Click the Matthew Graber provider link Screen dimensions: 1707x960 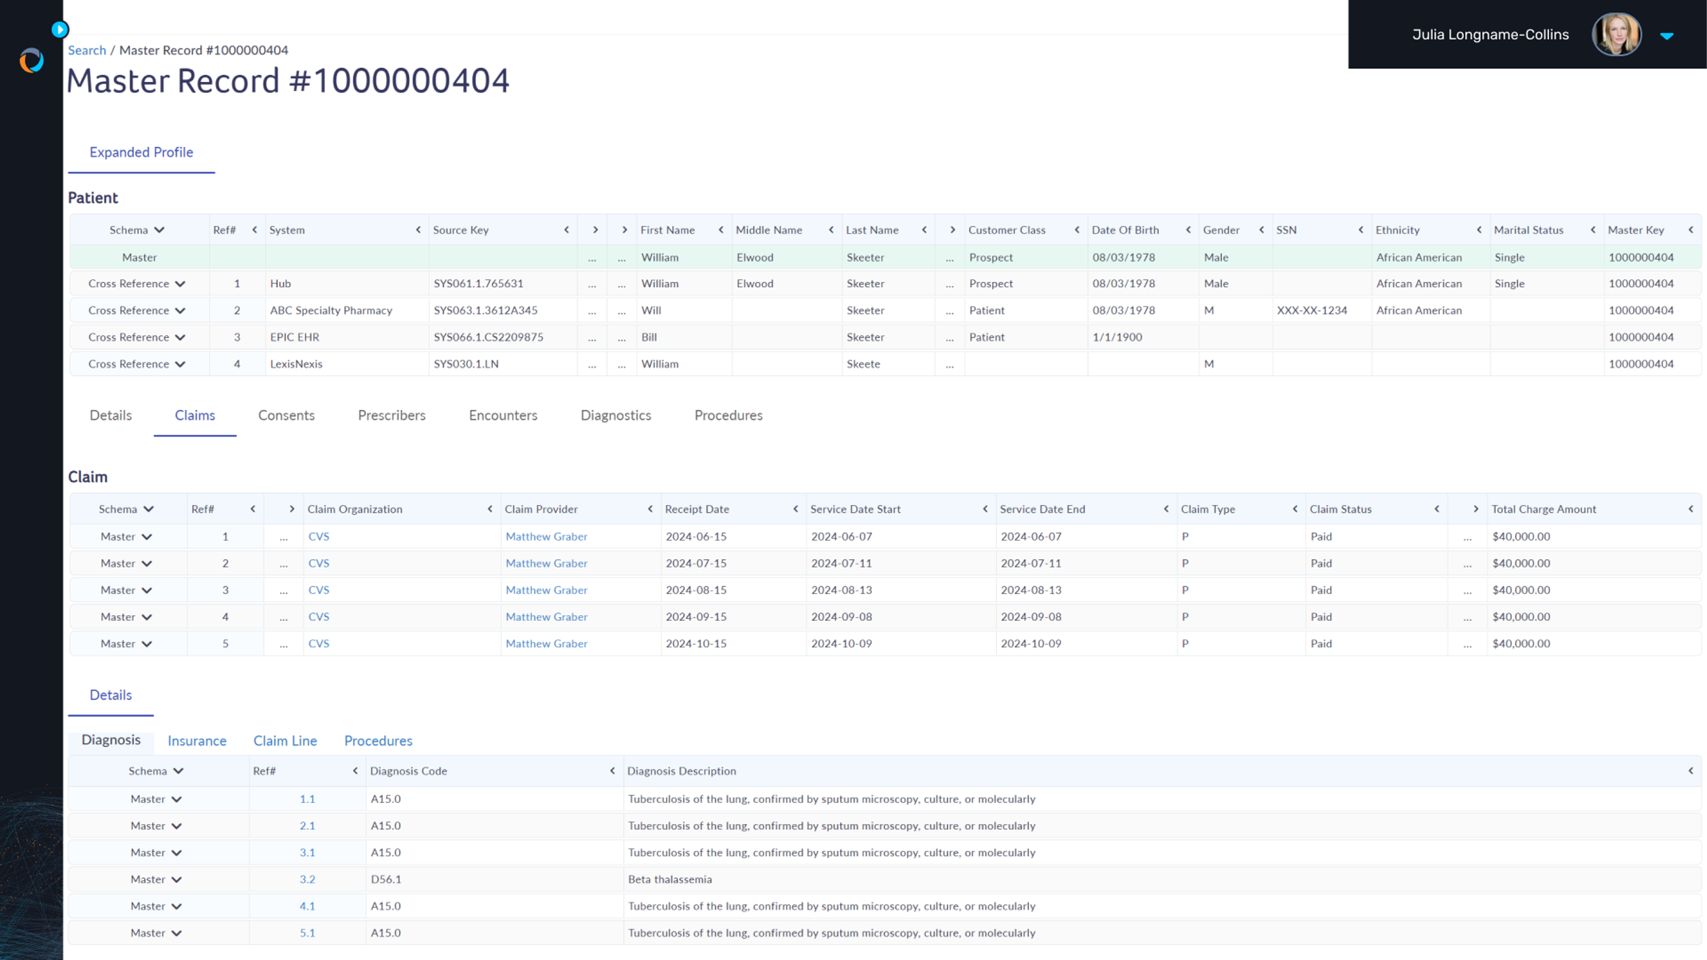(x=545, y=536)
